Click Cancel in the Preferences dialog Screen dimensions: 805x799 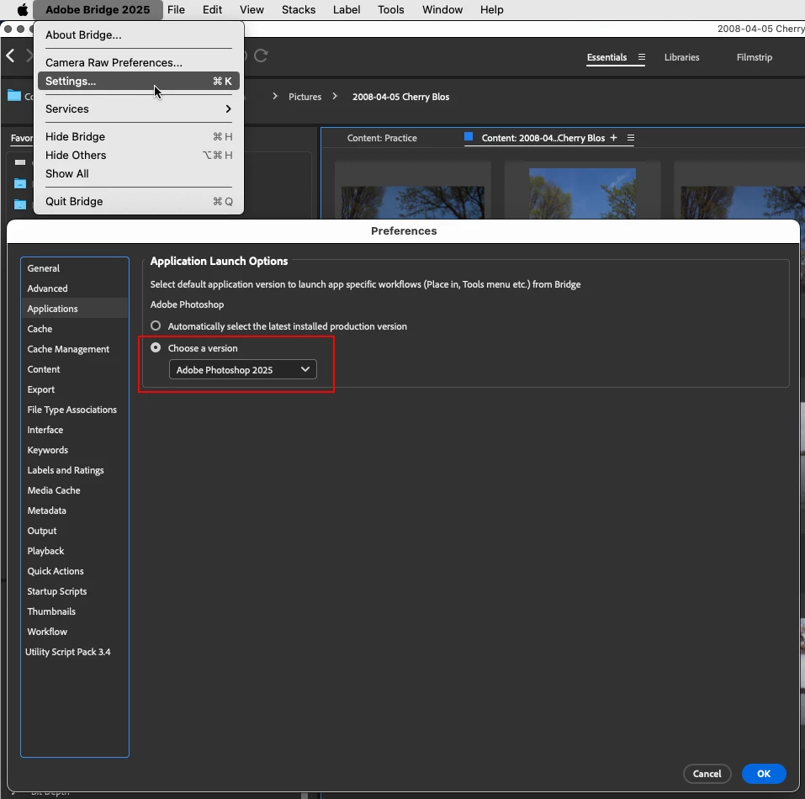tap(707, 773)
